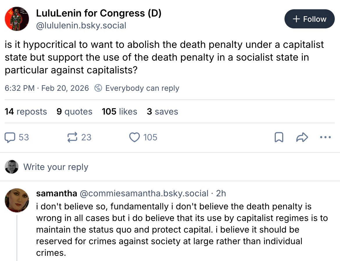Click the share arrow icon
The width and height of the screenshot is (340, 261).
click(x=302, y=137)
